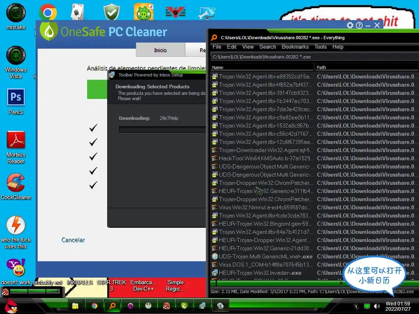The width and height of the screenshot is (419, 314).
Task: Open the File menu in Everything
Action: tap(217, 47)
